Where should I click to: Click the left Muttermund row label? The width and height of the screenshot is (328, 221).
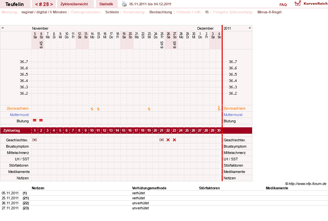point(19,115)
